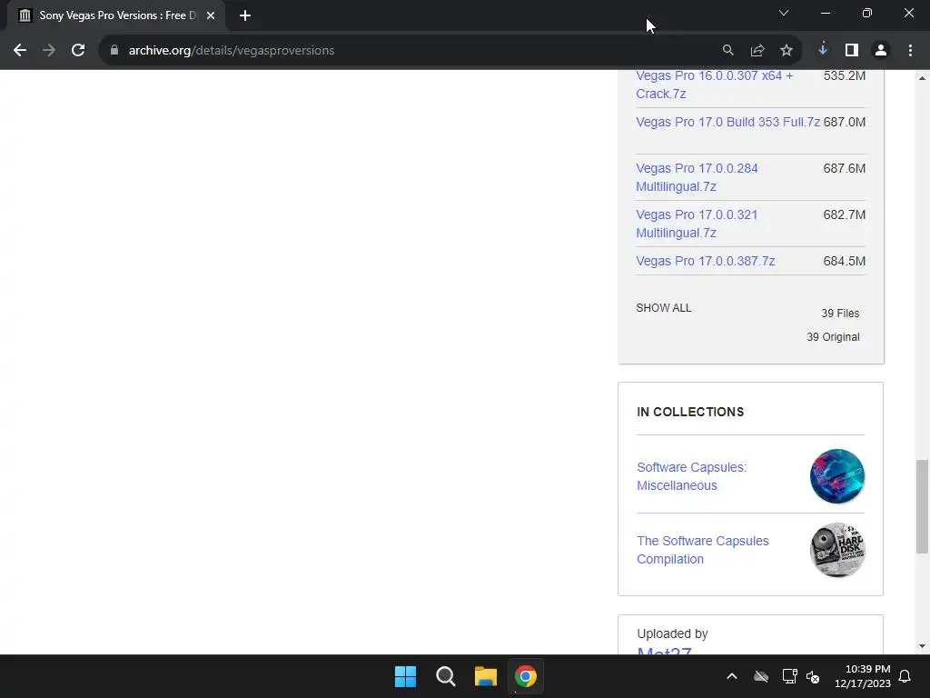The image size is (930, 698).
Task: Expand the tab search chevron
Action: [x=784, y=13]
